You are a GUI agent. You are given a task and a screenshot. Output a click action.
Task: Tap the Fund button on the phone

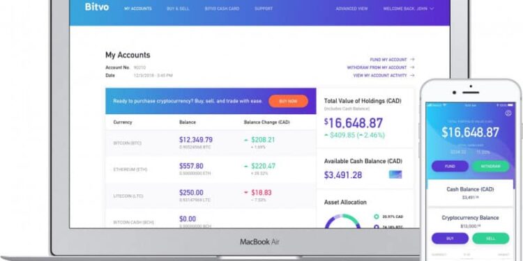coord(450,166)
